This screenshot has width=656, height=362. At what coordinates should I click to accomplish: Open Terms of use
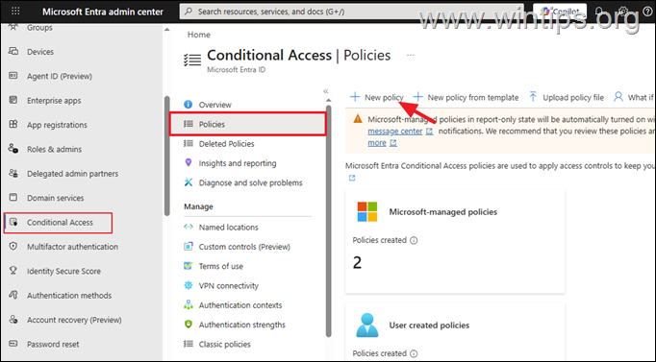coord(221,266)
